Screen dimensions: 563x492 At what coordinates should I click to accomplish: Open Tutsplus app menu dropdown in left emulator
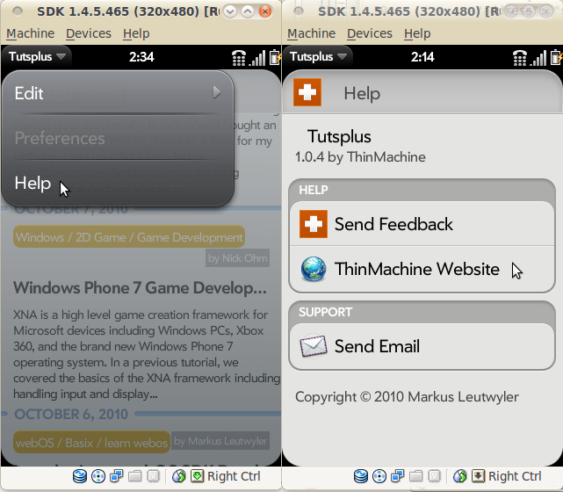(x=37, y=57)
